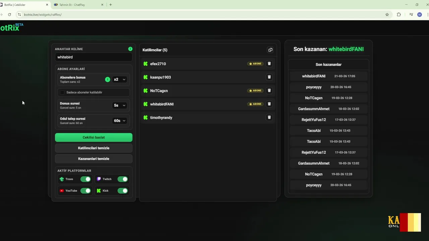Open a new browser tab with the plus
The height and width of the screenshot is (241, 429).
(x=111, y=5)
